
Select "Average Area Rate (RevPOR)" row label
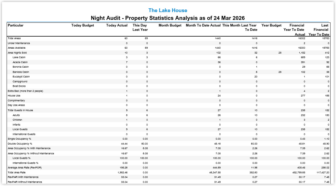click(25, 168)
